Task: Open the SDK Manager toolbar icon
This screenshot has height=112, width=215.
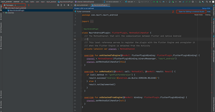Action: coord(203,2)
